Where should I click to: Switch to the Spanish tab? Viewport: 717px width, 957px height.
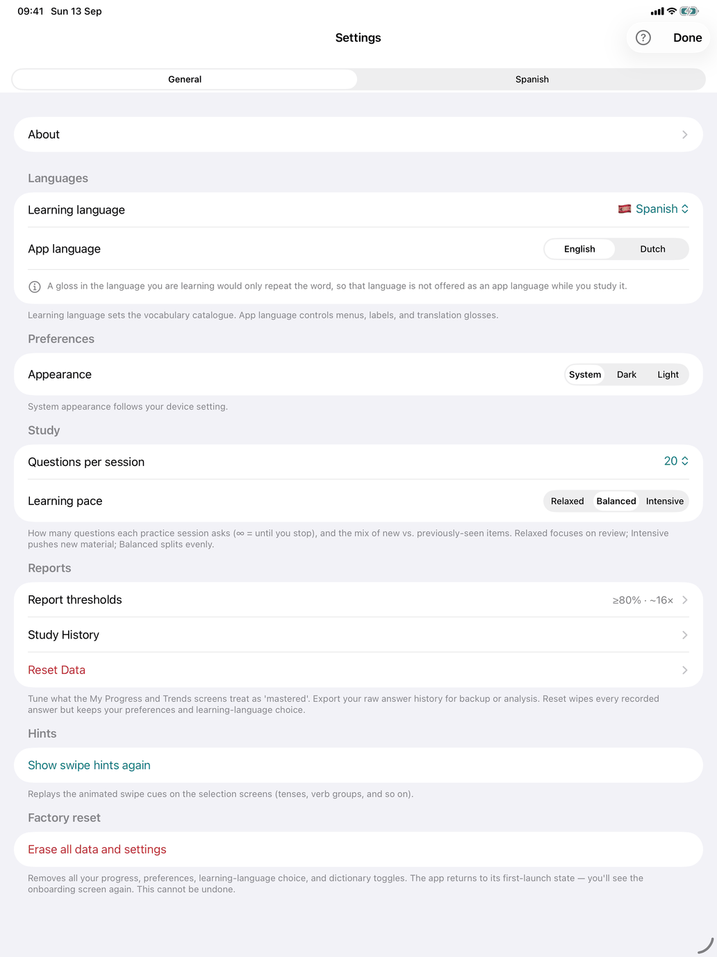[x=532, y=79]
